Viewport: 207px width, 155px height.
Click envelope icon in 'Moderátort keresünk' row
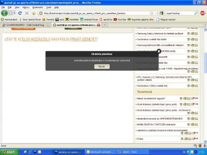tap(196, 119)
